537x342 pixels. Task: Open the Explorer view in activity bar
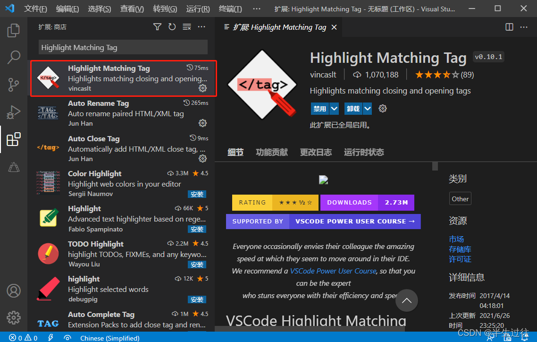tap(13, 30)
